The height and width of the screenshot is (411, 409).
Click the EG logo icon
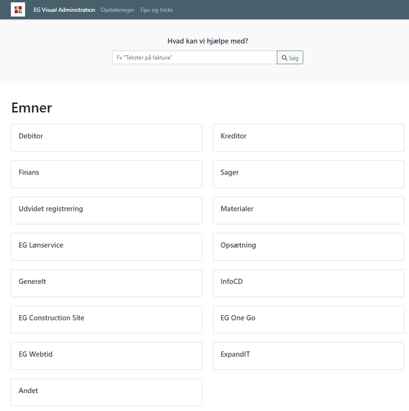click(x=18, y=9)
